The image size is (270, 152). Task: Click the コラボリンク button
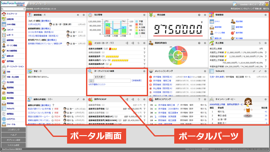(x=13, y=130)
